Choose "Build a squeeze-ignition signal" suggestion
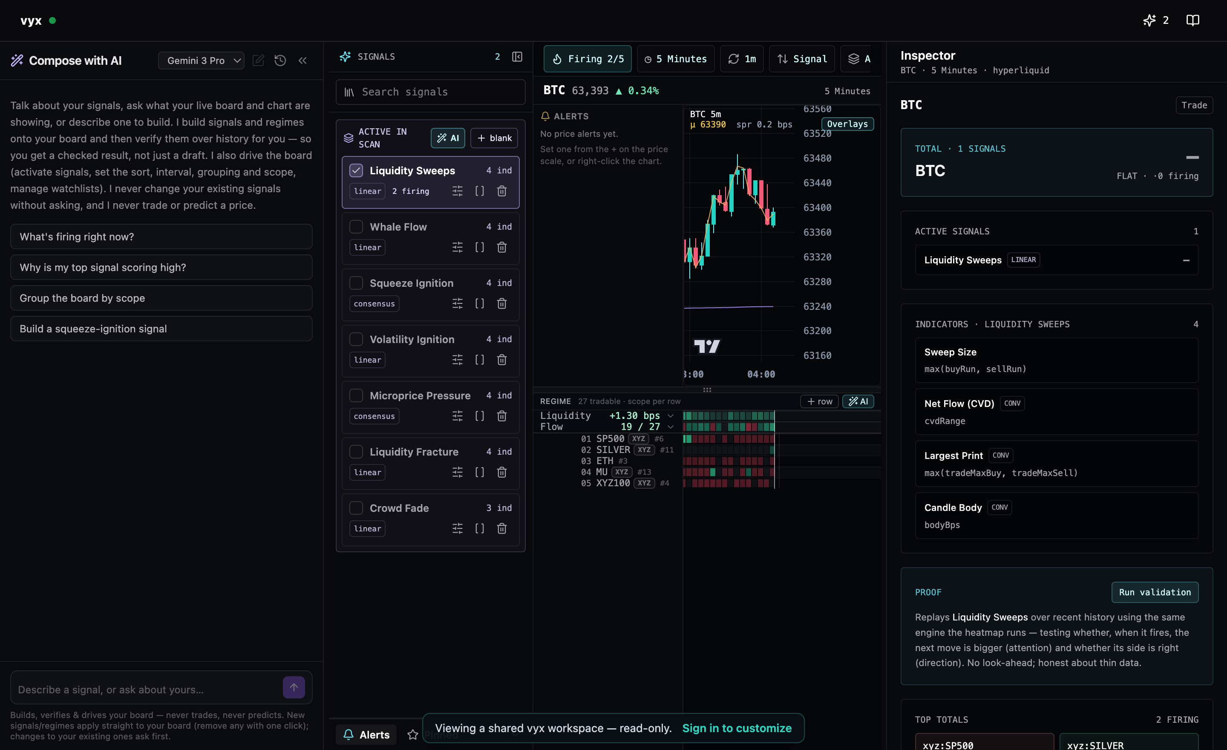 pyautogui.click(x=161, y=329)
